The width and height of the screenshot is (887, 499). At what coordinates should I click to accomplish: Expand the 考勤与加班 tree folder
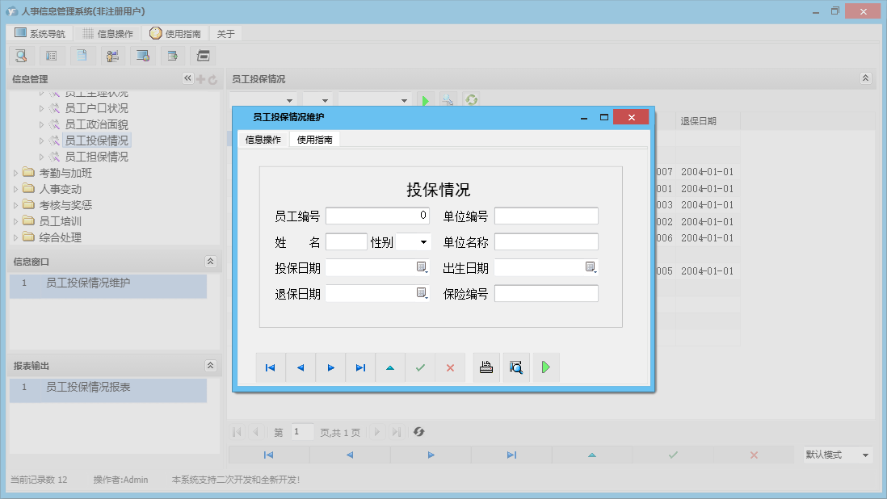tap(16, 173)
